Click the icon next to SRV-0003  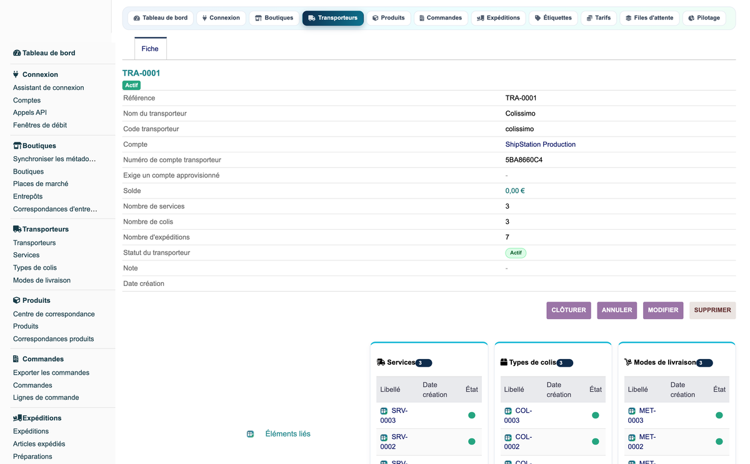point(384,411)
